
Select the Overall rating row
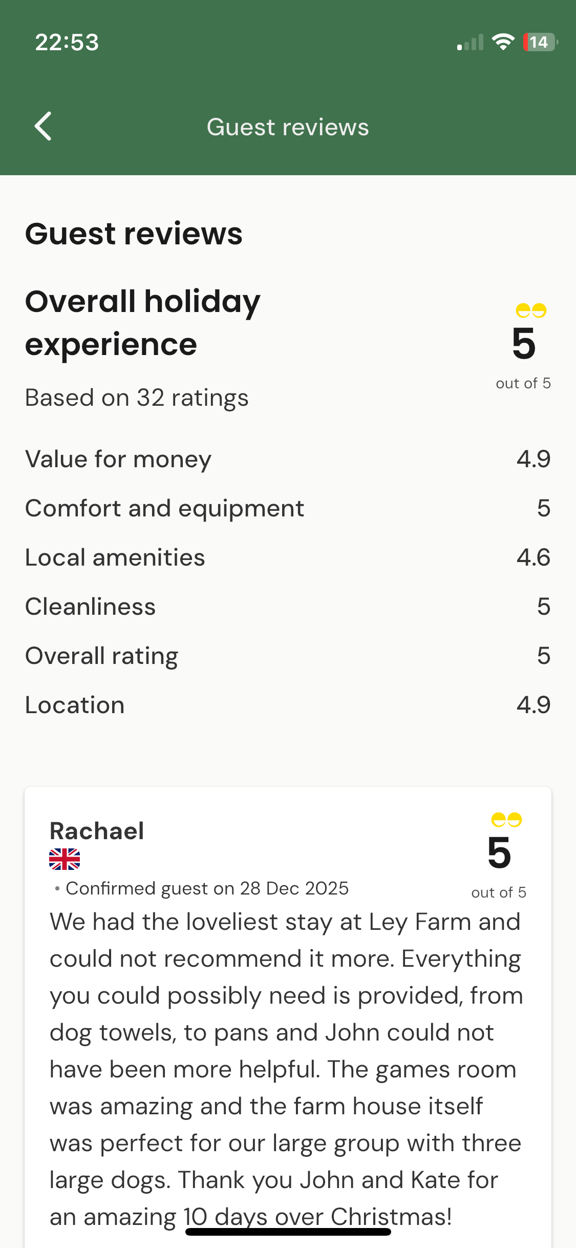tap(288, 656)
